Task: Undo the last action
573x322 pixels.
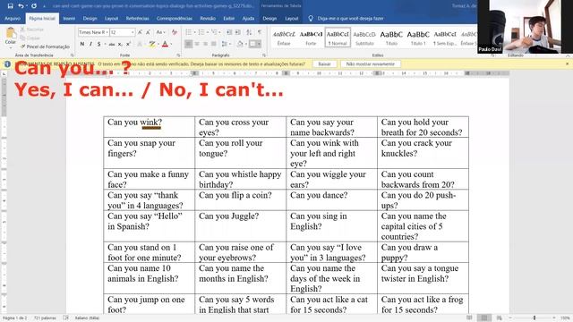Action: 21,6
